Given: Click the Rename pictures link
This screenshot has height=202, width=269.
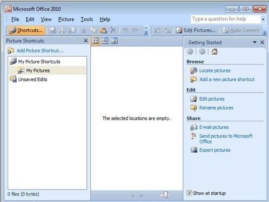Looking at the screenshot, I should point(216,108).
